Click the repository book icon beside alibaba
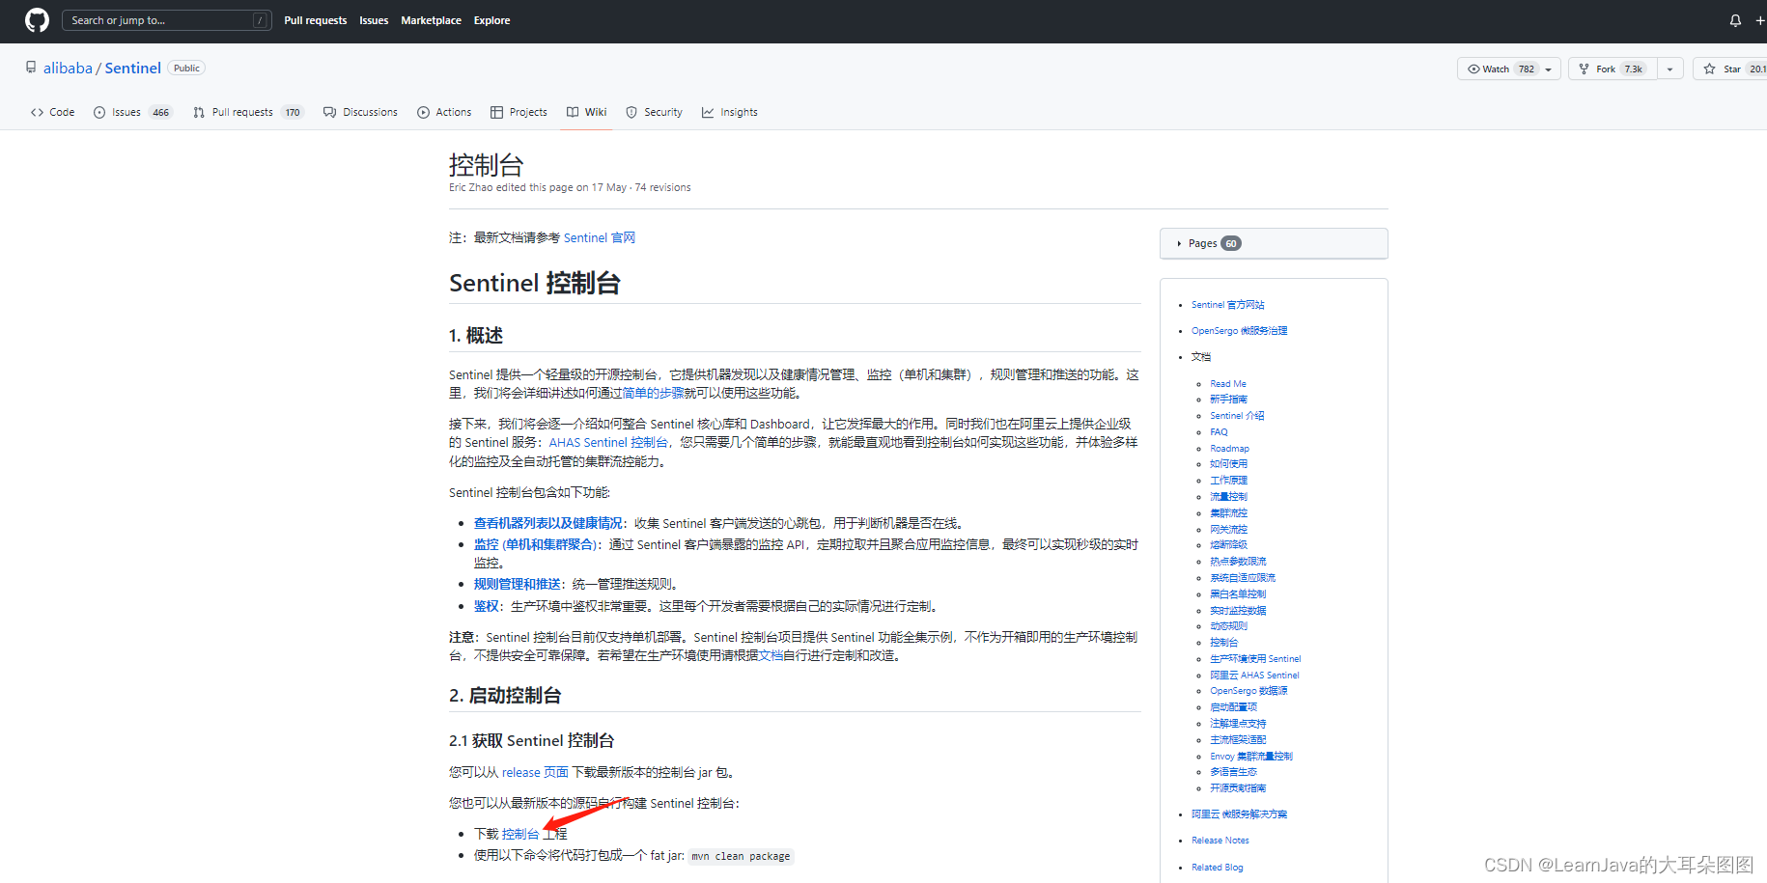 pyautogui.click(x=31, y=68)
